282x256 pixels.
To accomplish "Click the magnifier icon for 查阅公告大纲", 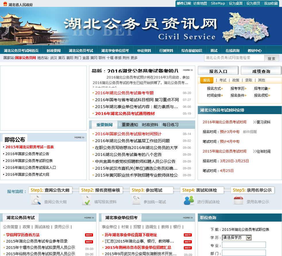I will tap(36, 200).
